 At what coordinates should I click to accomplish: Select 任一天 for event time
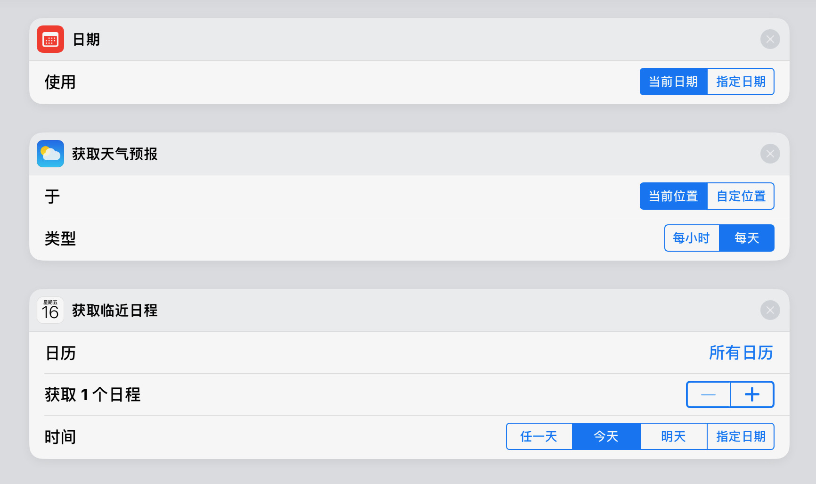(x=539, y=436)
